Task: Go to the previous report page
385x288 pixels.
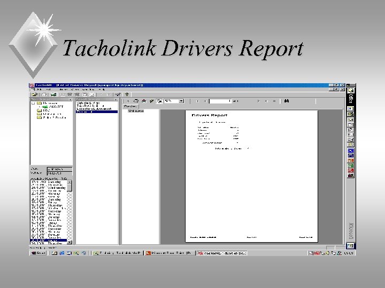Action: 204,101
